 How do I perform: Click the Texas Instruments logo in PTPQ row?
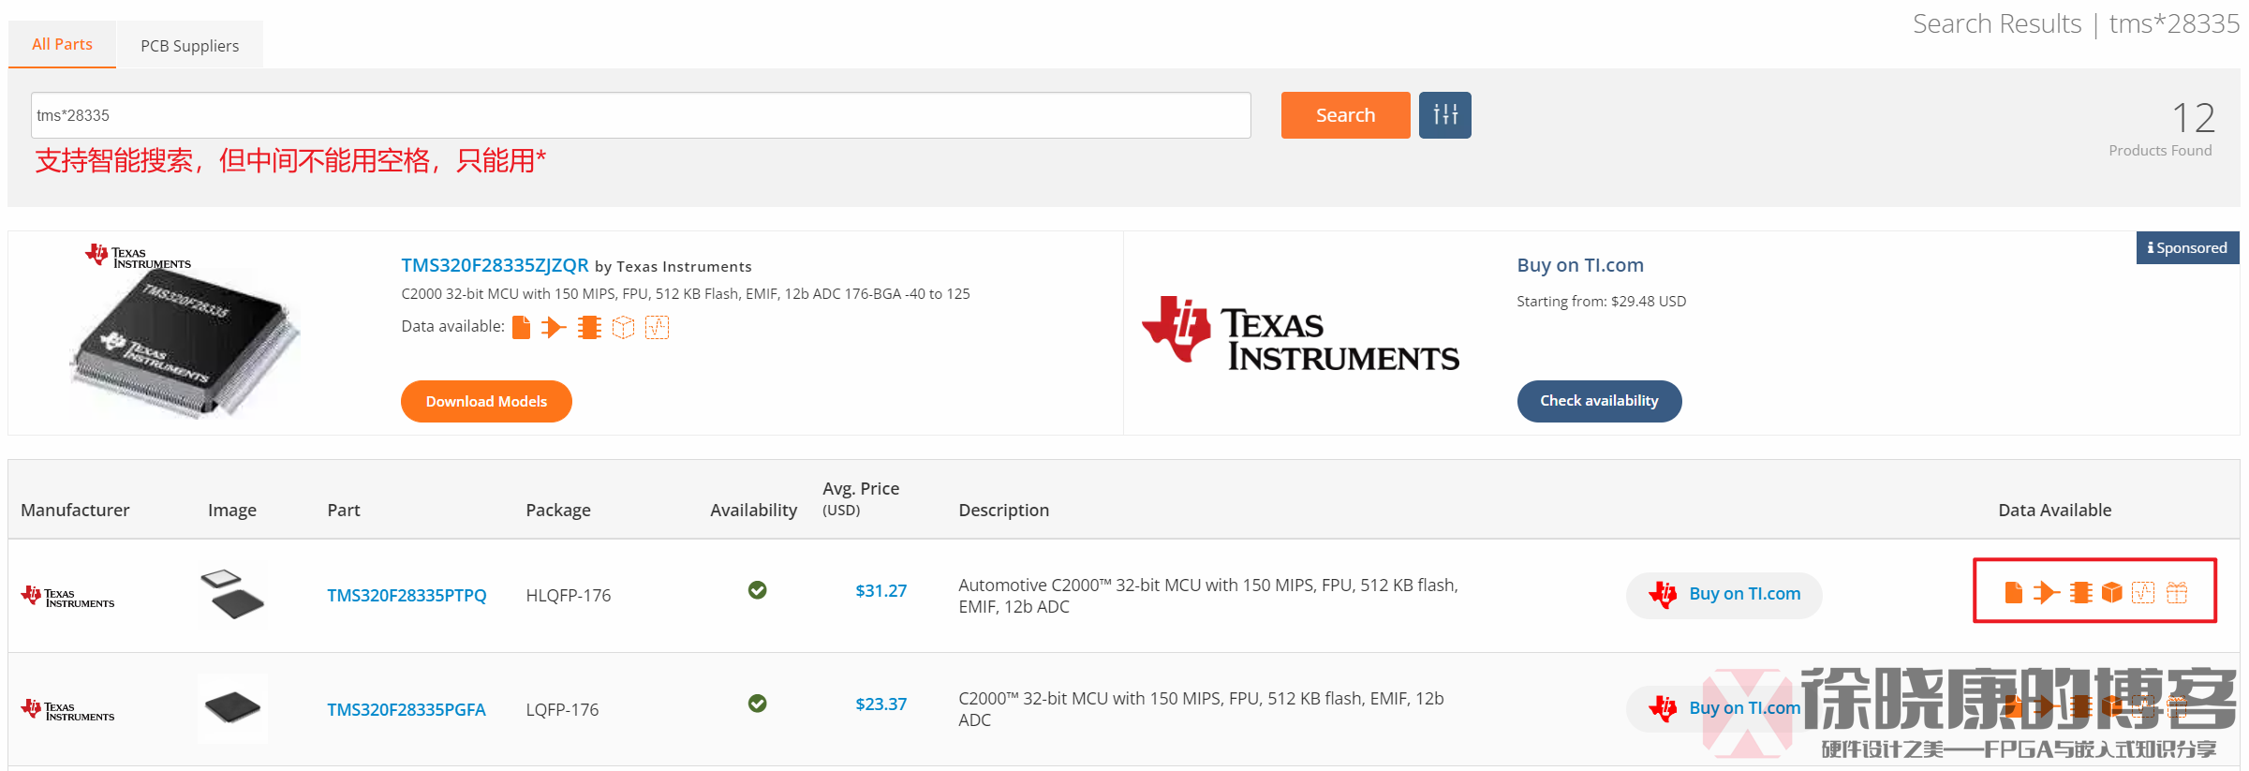point(67,596)
